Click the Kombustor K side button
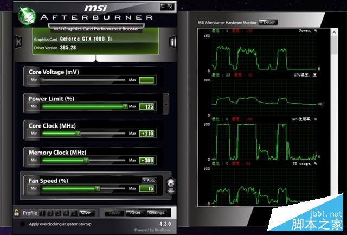 19,42
